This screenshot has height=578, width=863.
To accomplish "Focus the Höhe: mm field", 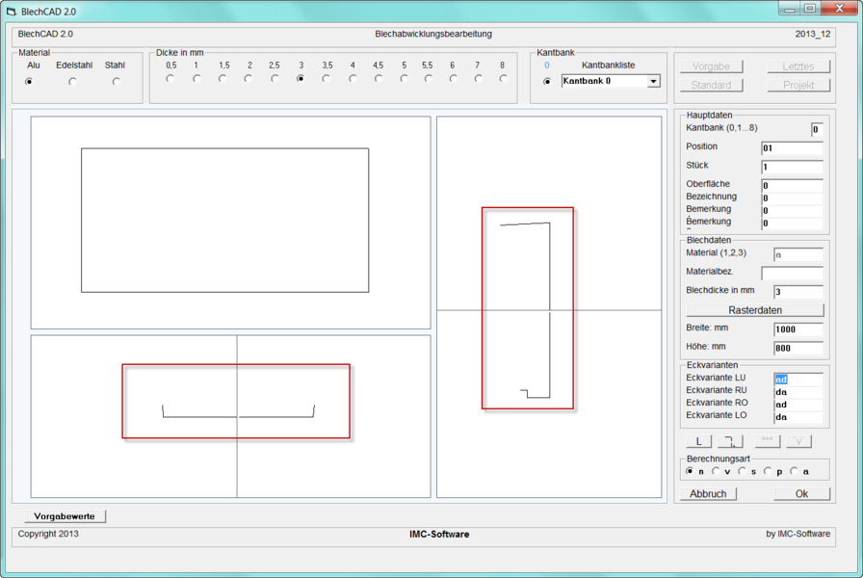I will click(x=798, y=348).
